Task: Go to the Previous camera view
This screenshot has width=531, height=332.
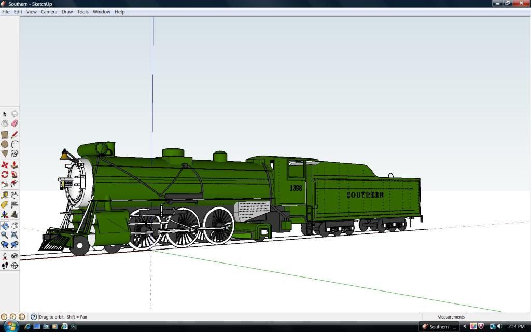Action: (4, 245)
